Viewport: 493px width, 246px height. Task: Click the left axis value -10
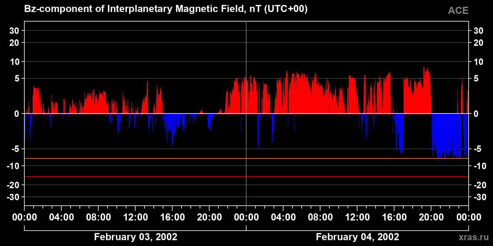tap(13, 166)
